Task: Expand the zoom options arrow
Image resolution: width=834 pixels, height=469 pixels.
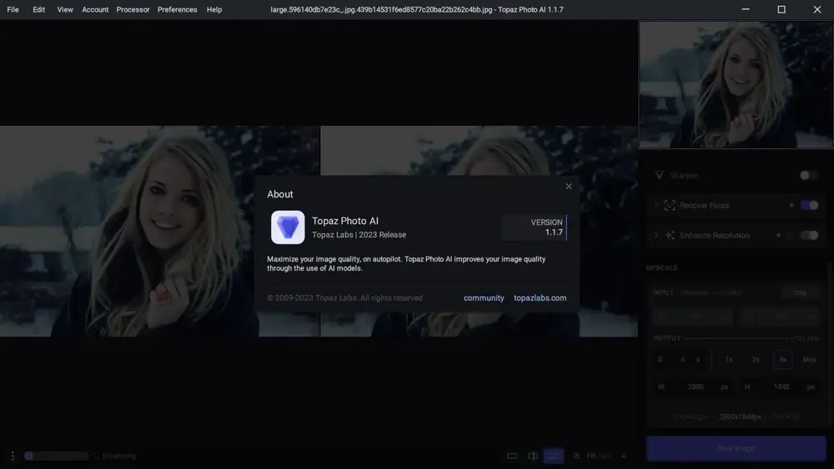Action: point(624,456)
